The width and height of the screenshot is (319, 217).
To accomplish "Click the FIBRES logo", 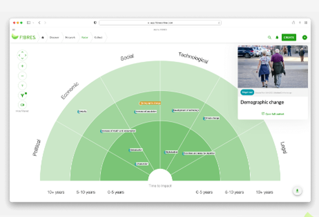I will 24,37.
